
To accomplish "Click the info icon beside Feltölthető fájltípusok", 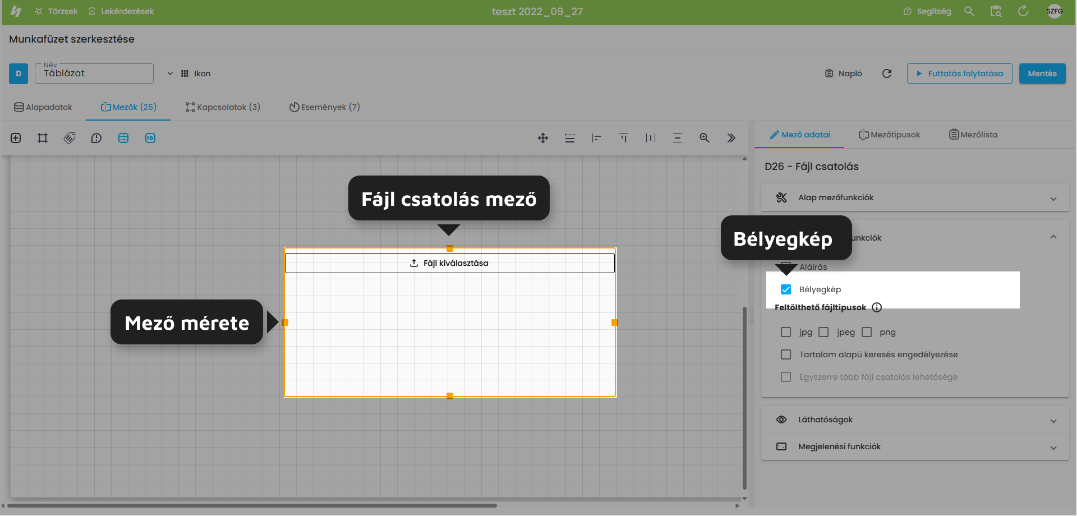I will pyautogui.click(x=877, y=307).
